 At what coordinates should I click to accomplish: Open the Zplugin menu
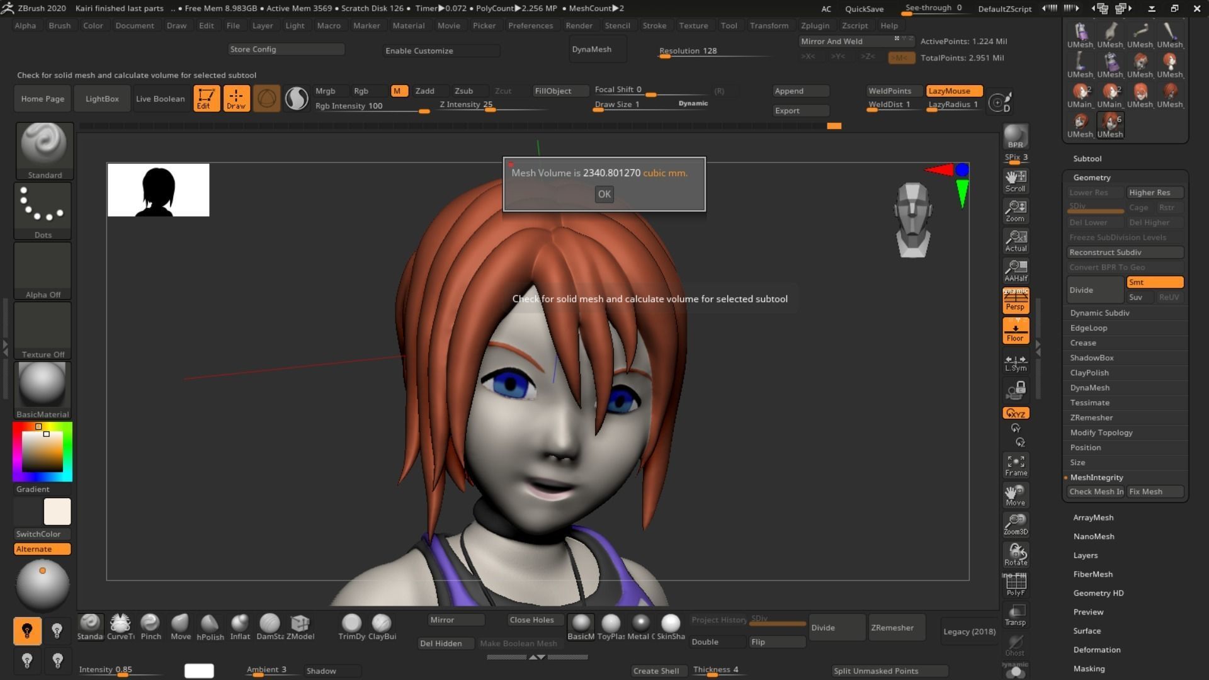tap(815, 25)
